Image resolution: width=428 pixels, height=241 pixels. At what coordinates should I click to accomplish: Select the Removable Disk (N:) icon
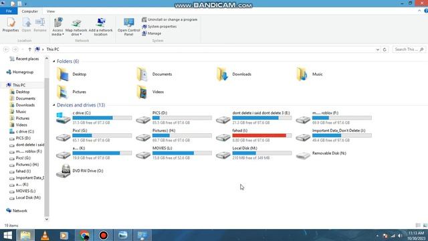pos(303,155)
